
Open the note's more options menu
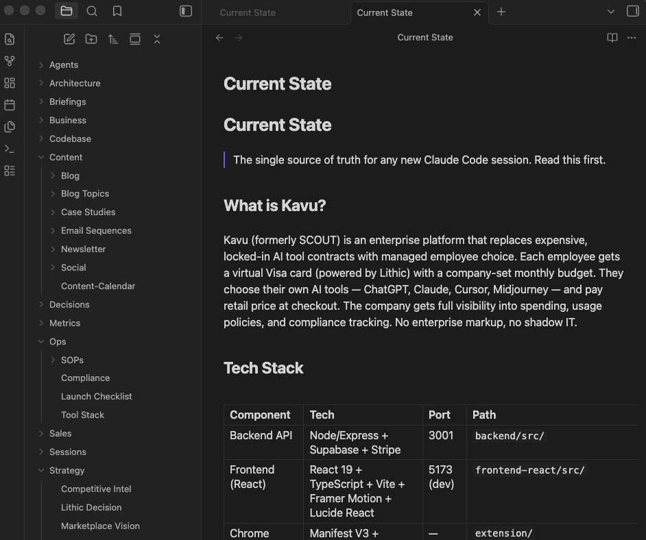632,38
